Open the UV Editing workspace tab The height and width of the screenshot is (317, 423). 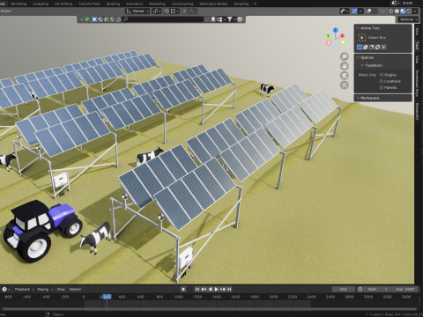tap(63, 4)
